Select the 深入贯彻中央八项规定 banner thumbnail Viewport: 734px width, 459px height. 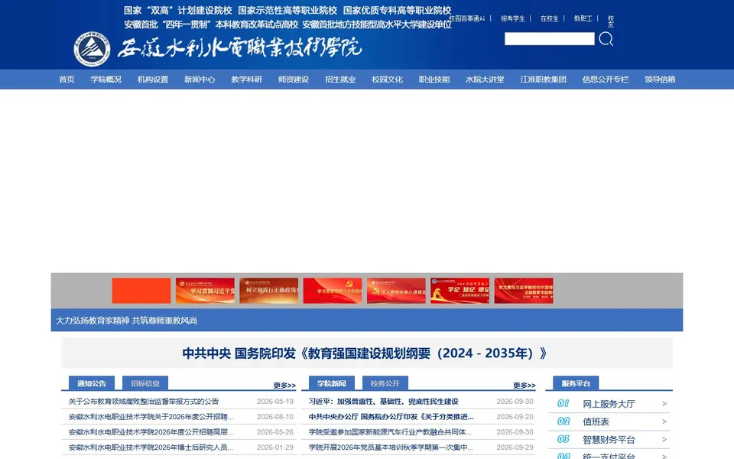[396, 291]
